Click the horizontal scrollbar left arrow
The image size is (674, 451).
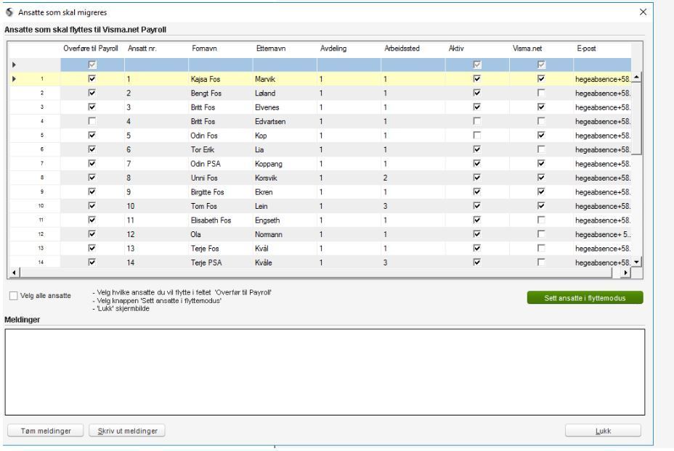point(15,273)
